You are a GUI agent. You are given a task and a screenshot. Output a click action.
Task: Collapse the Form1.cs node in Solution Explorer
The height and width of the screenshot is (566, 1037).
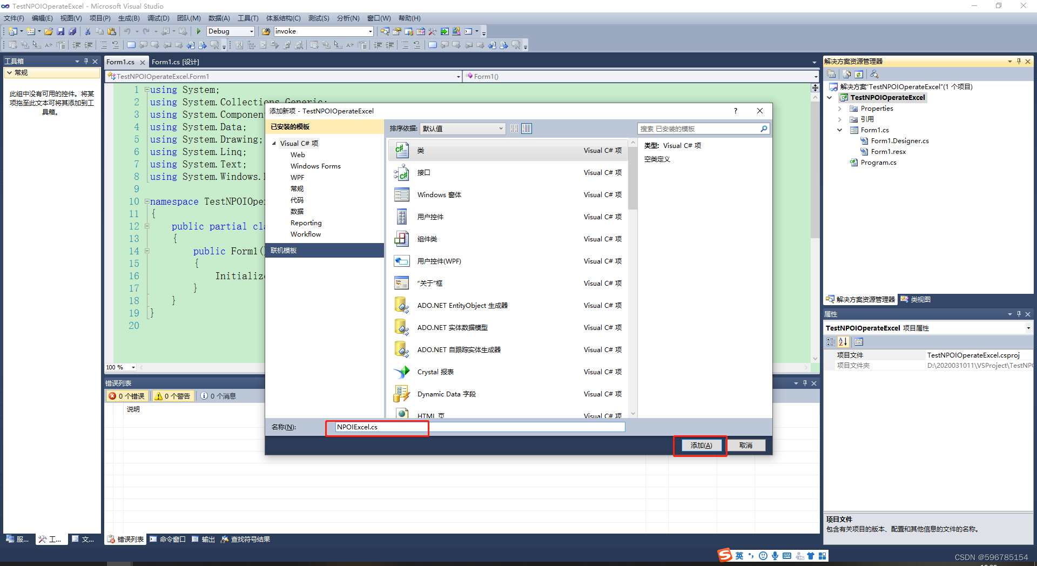tap(840, 130)
